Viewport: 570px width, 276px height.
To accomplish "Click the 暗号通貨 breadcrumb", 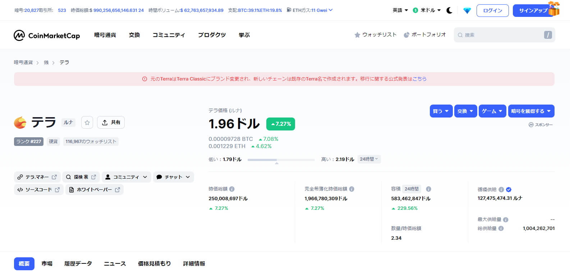I will (x=23, y=63).
